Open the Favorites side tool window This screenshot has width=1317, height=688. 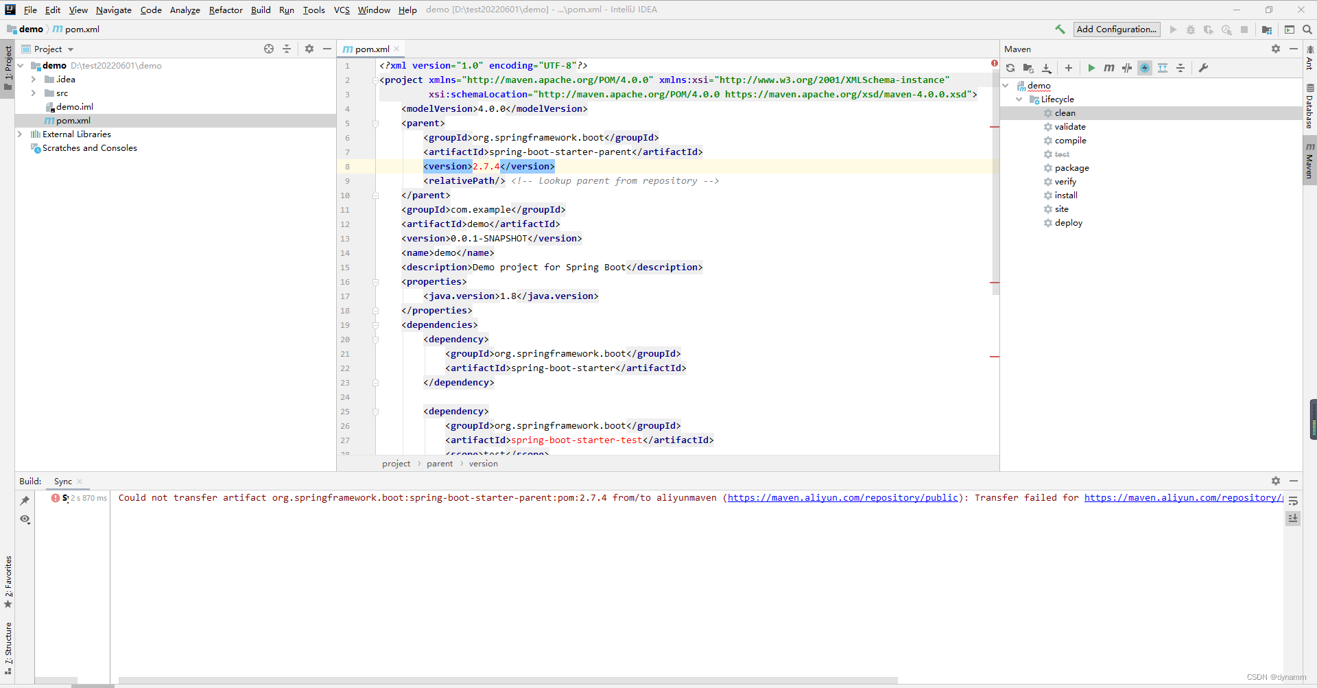point(8,582)
